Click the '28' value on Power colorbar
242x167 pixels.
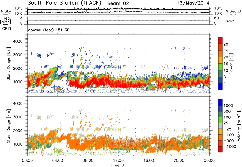point(226,44)
